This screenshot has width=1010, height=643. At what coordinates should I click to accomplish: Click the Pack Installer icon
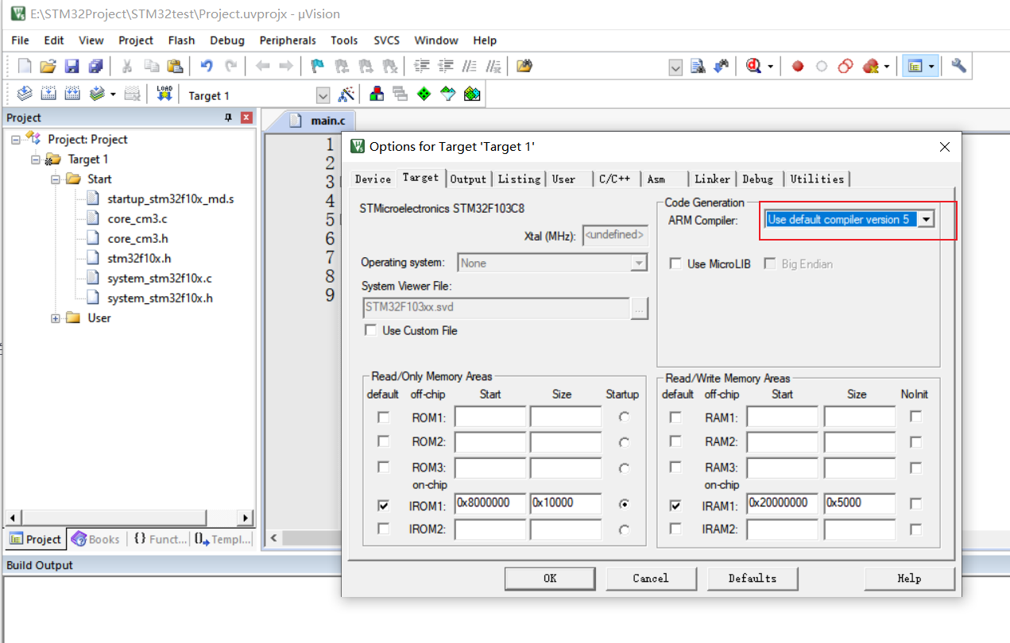[472, 94]
